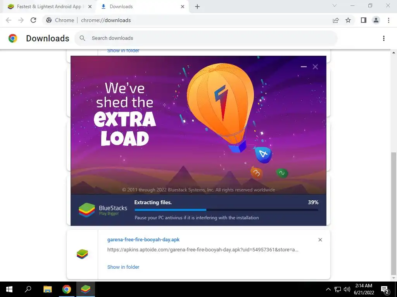Click the page vertical scrollbar thumb
This screenshot has height=297, width=397.
point(393,213)
